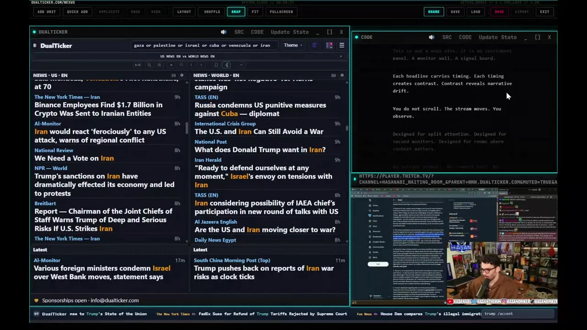
Task: Open 'Trump pushes back on reports' latest headline
Action: click(264, 273)
